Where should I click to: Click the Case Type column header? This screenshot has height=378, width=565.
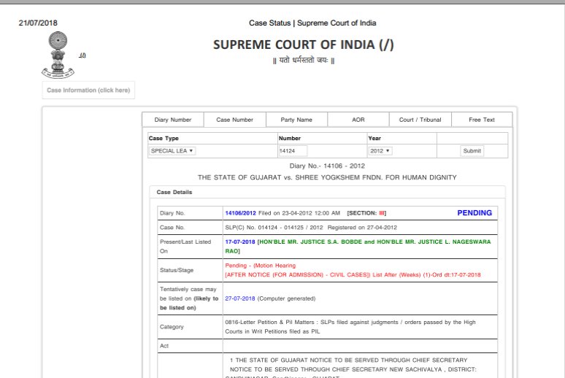[164, 138]
